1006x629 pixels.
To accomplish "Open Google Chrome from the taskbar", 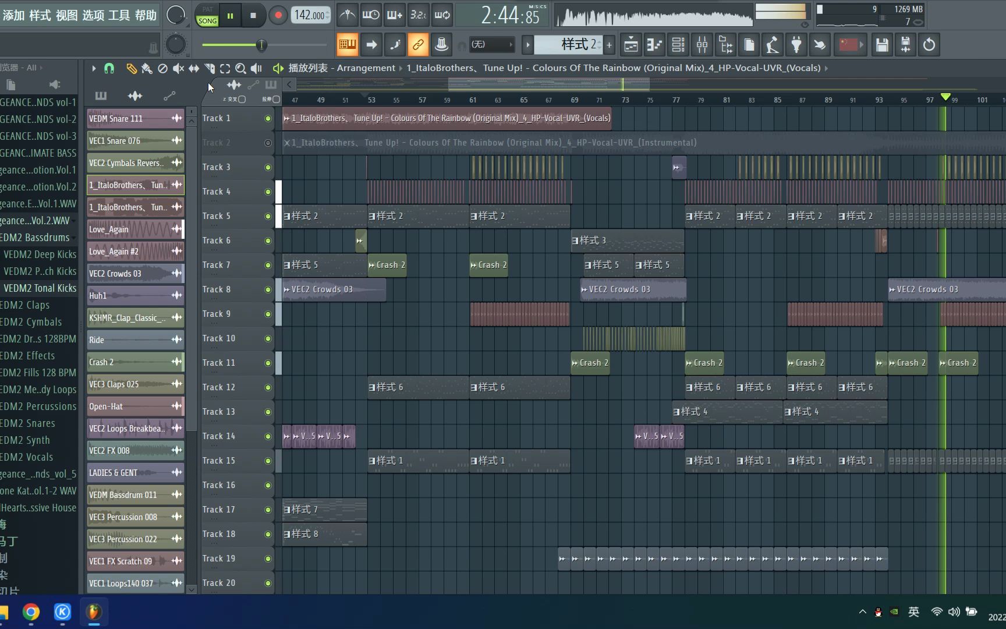I will 31,612.
